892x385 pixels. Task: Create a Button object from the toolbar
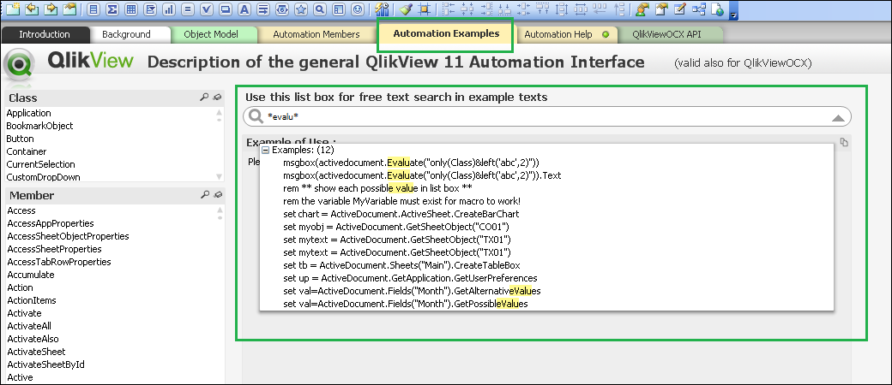pos(226,9)
